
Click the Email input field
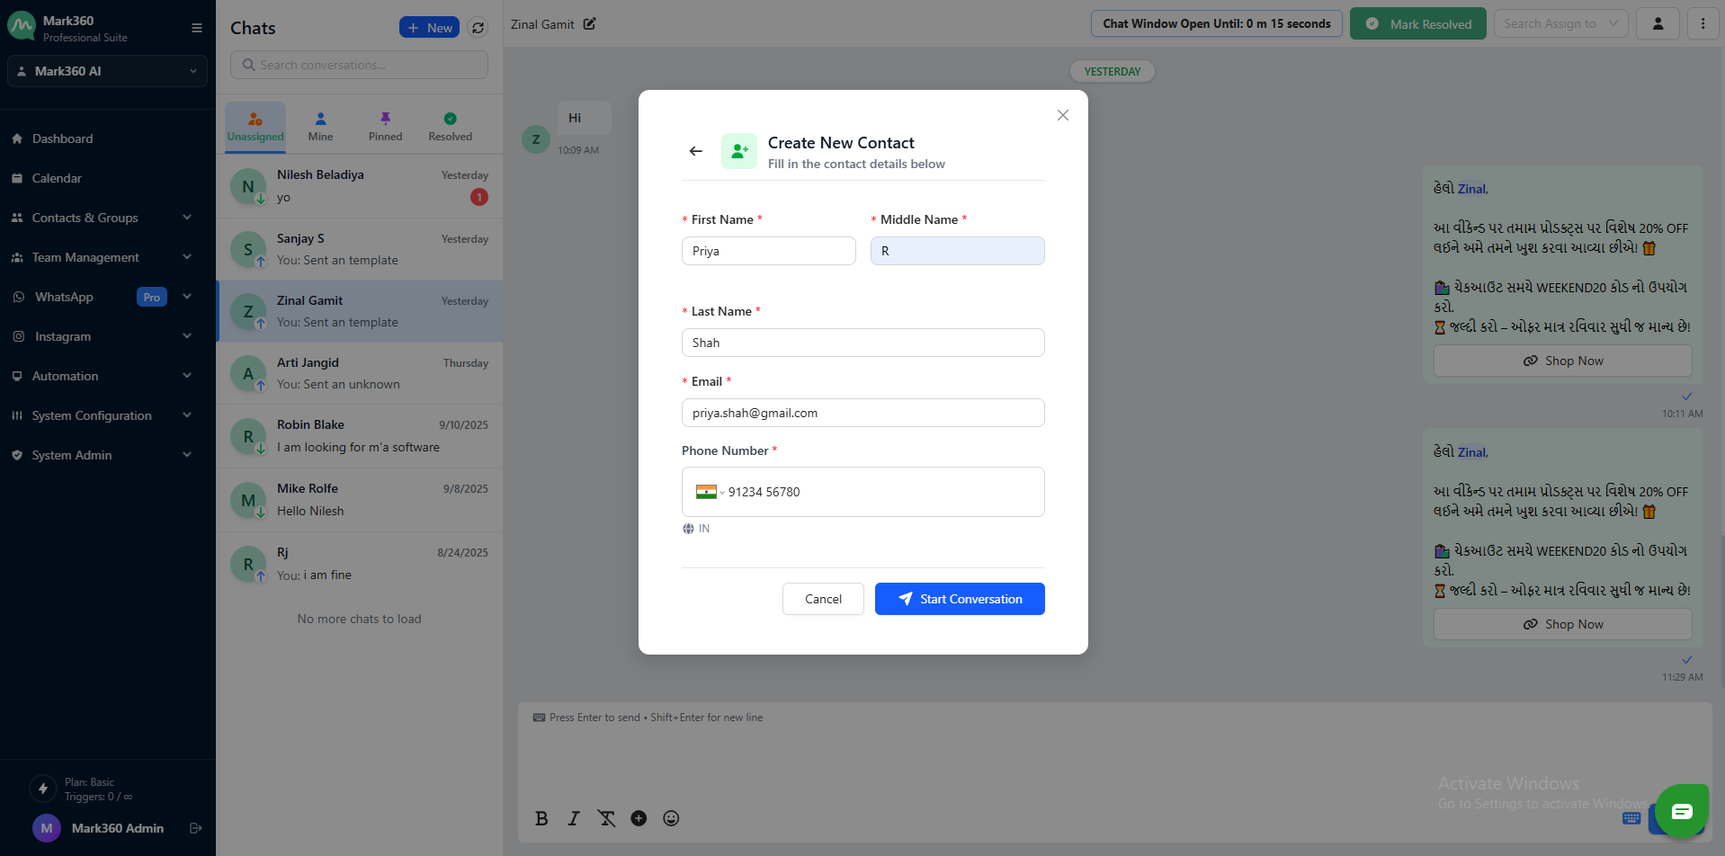click(x=862, y=413)
